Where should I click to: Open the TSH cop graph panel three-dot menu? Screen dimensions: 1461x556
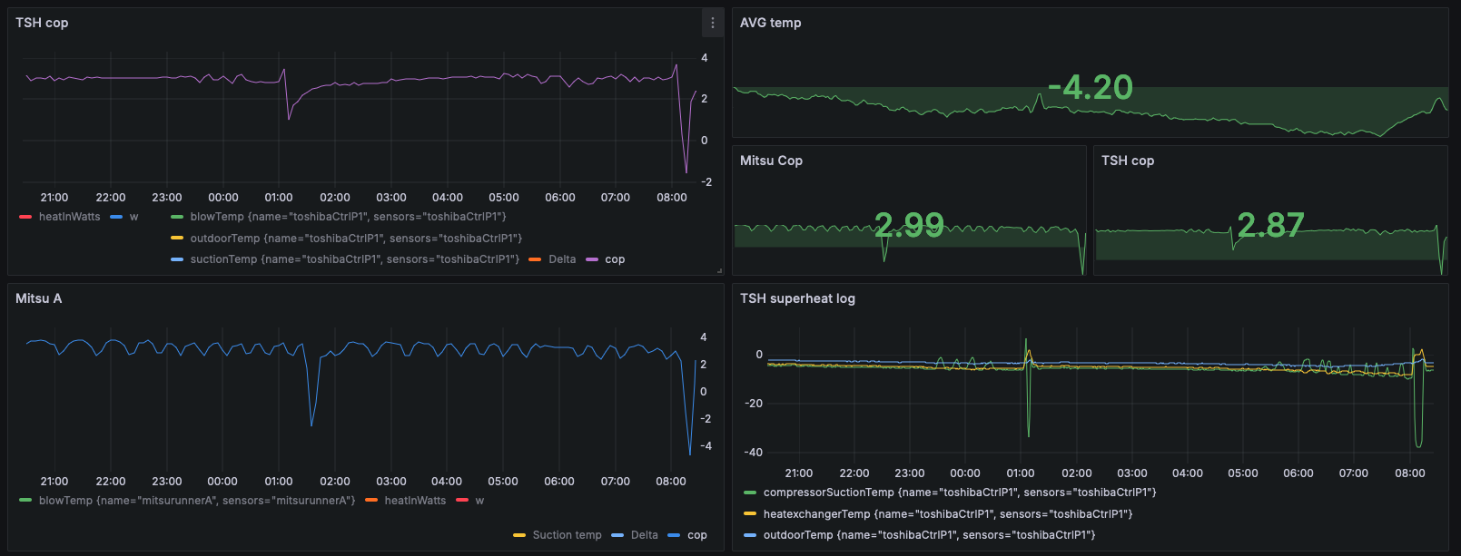coord(712,23)
